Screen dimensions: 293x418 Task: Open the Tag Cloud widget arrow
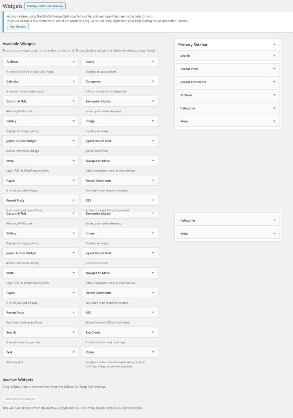pos(153,332)
